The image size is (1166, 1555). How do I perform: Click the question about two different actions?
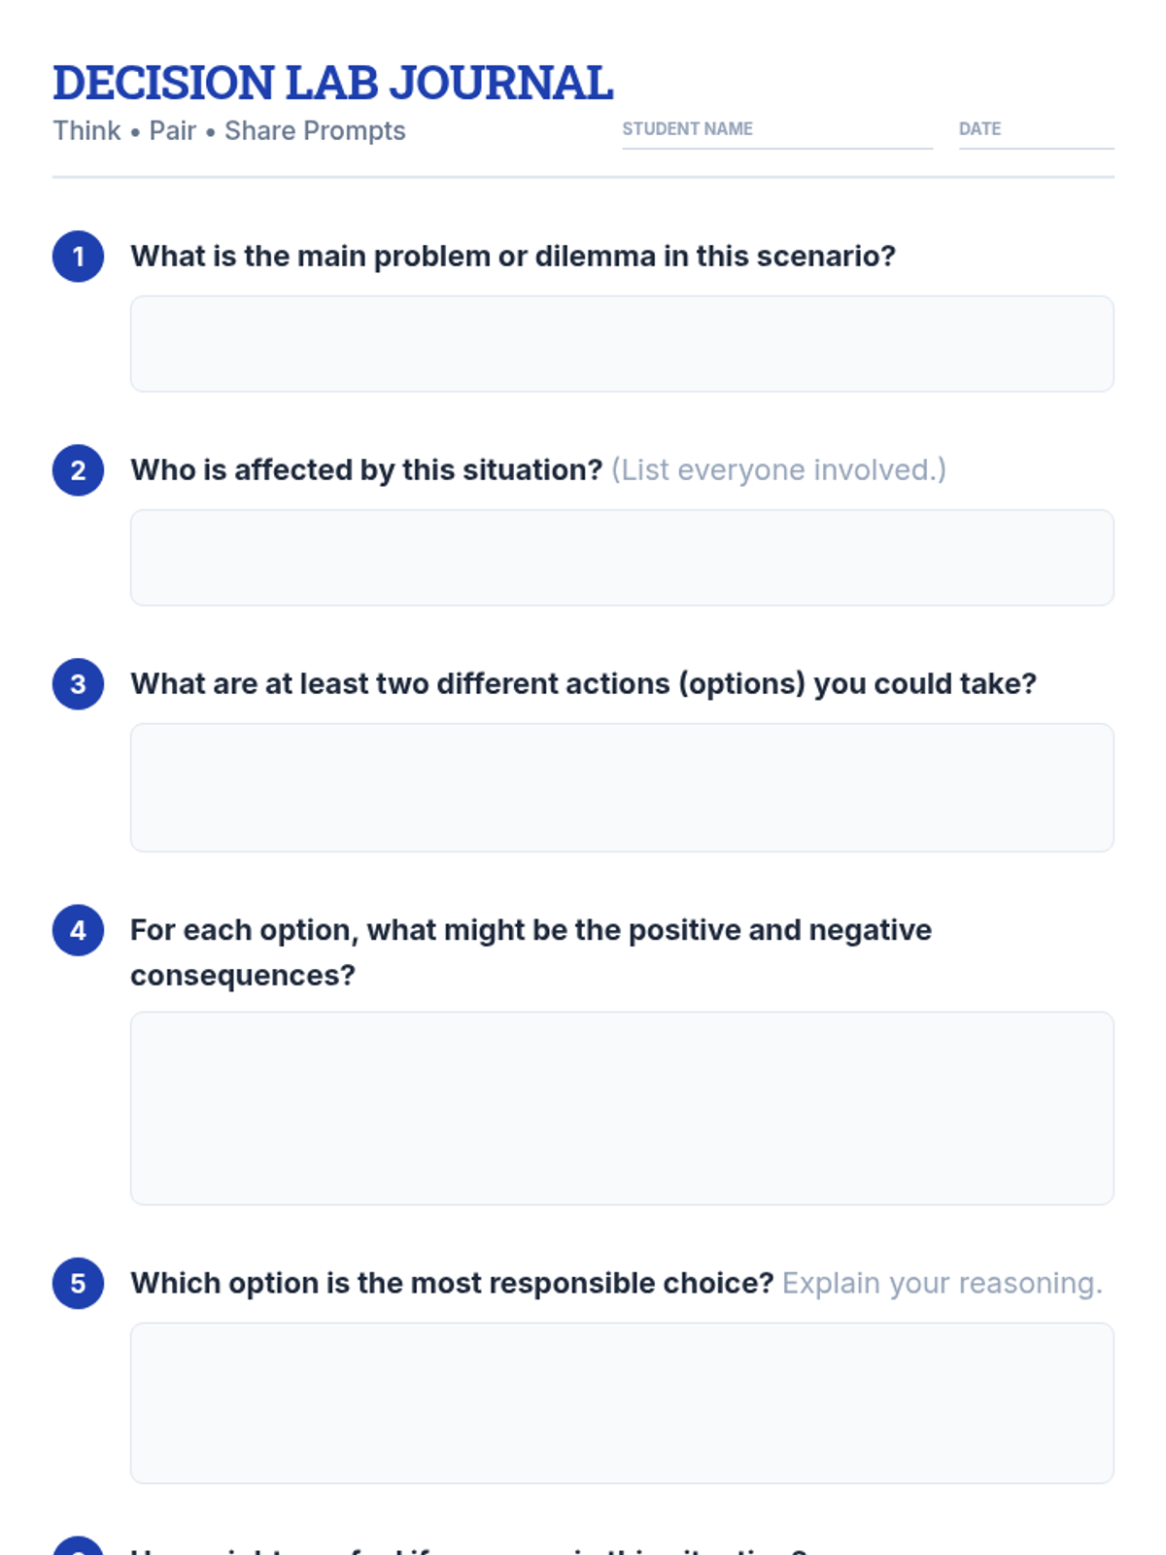click(583, 684)
